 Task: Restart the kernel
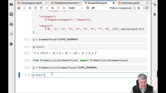pos(58,8)
